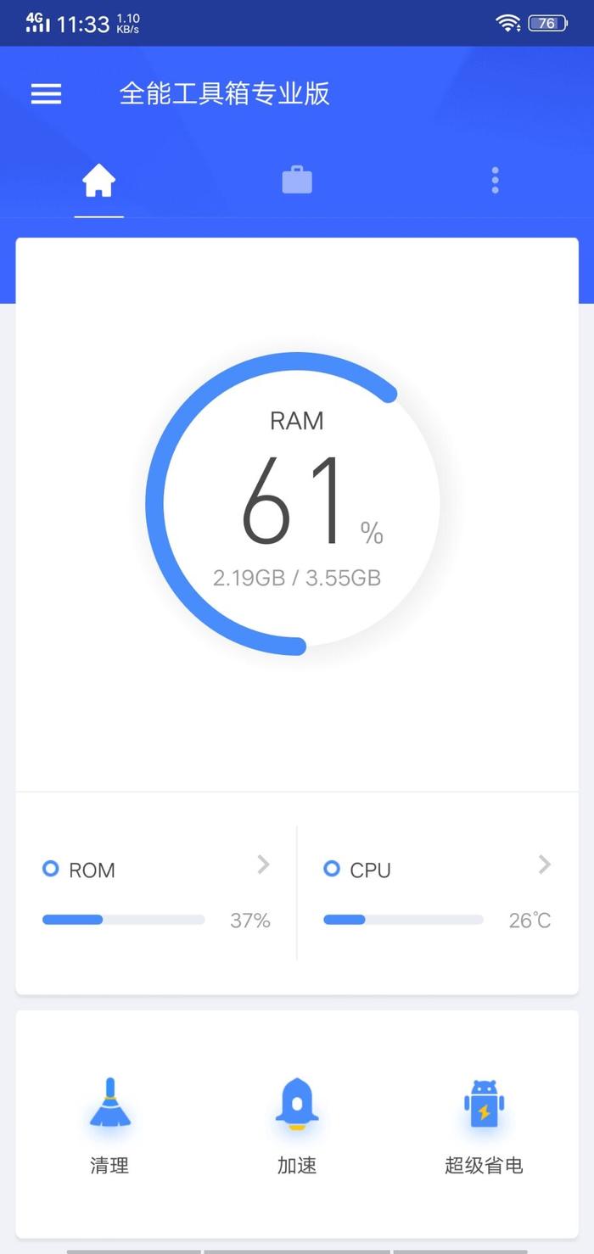Click the ROM radio circle indicator
The image size is (594, 1254).
point(51,869)
